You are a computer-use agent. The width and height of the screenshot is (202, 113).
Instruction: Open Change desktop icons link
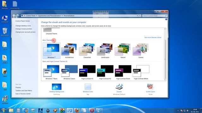pyautogui.click(x=23, y=26)
